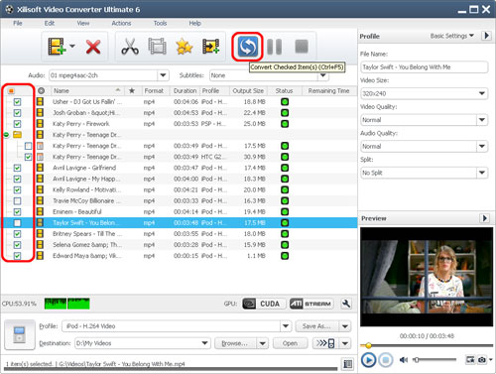The height and width of the screenshot is (374, 496).
Task: Click the transfer-to-device arrow icon
Action: (x=325, y=343)
